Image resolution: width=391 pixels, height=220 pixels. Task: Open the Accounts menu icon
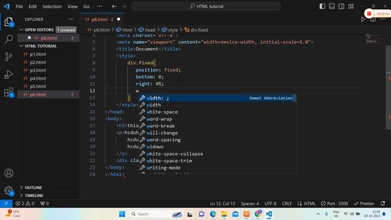pos(9,173)
